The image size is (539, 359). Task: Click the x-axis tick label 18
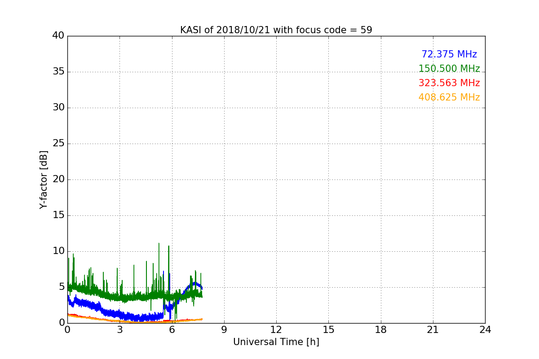380,330
